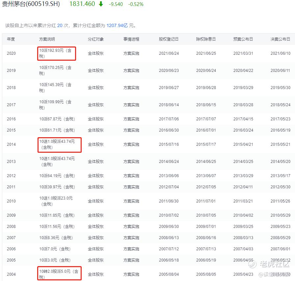This screenshot has height=281, width=295.
Task: Select the 10派7.0元 plan cell
Action: 55,249
